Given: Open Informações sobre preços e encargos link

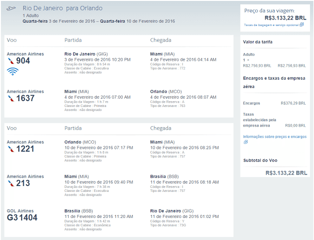Looking at the screenshot, I should (x=275, y=136).
